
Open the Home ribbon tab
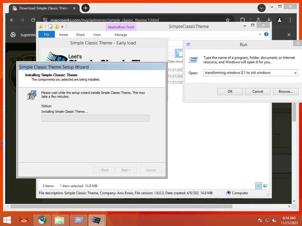point(63,35)
